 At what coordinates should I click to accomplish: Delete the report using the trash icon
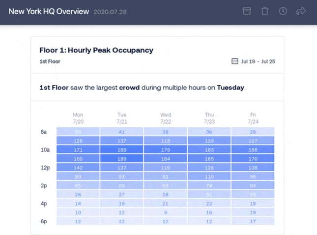coord(265,11)
